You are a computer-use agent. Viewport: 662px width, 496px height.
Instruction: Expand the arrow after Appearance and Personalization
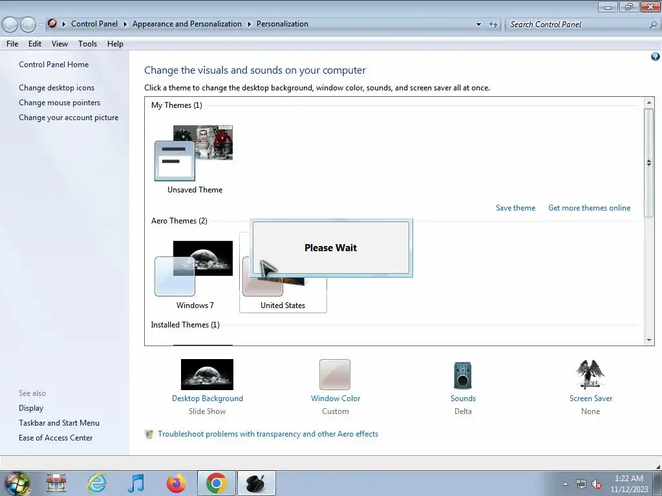coord(249,24)
